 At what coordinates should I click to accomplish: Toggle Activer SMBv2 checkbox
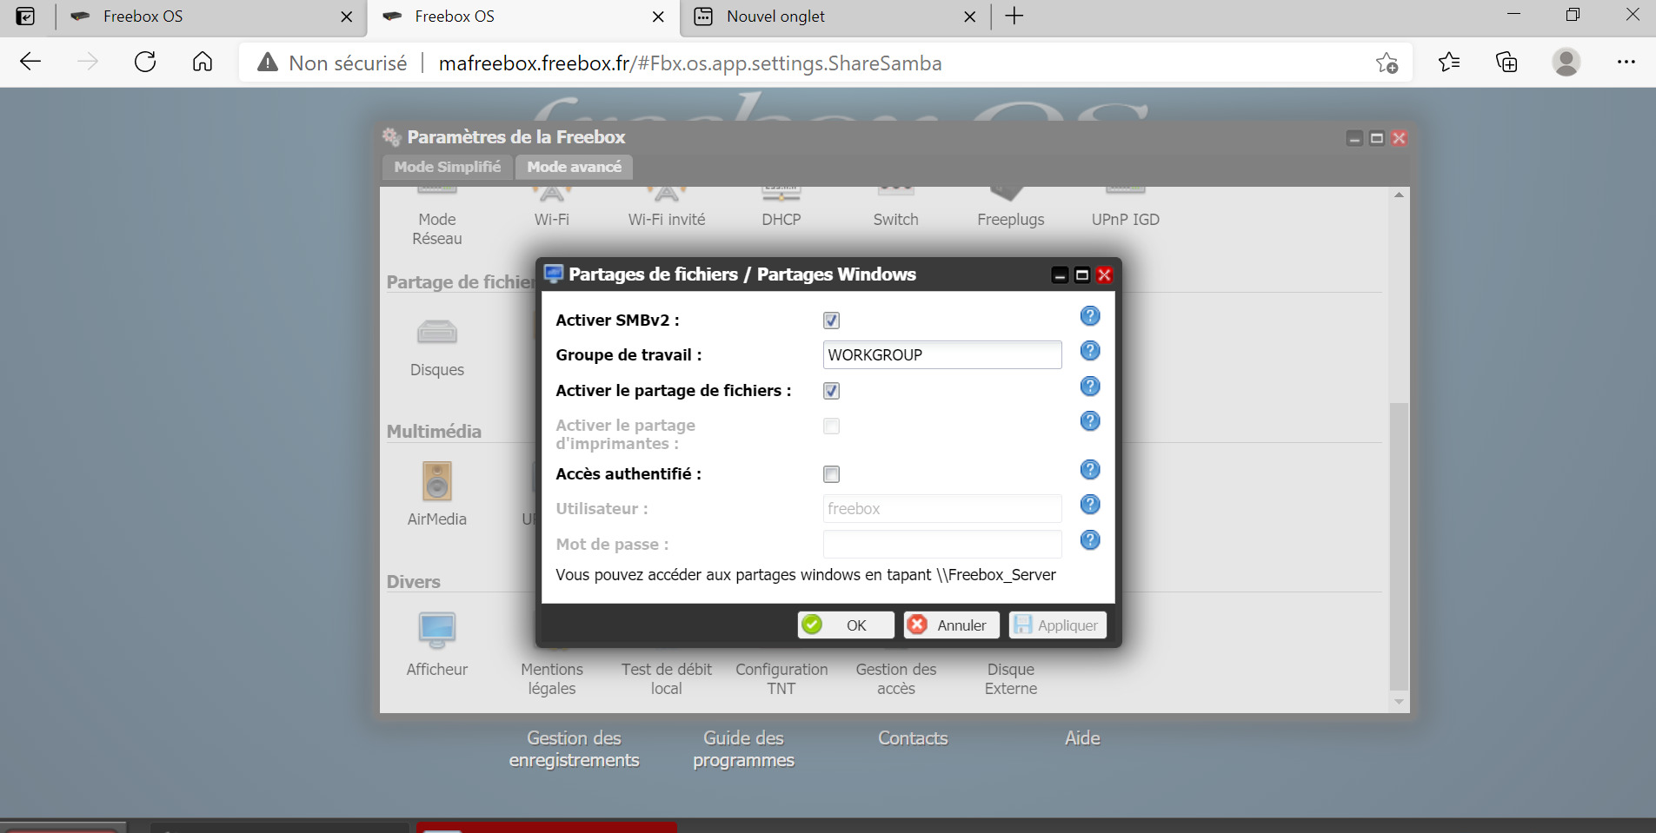tap(831, 321)
